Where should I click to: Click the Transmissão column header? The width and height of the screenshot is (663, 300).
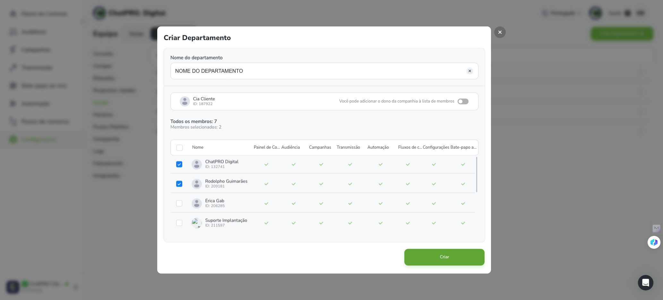pyautogui.click(x=348, y=147)
